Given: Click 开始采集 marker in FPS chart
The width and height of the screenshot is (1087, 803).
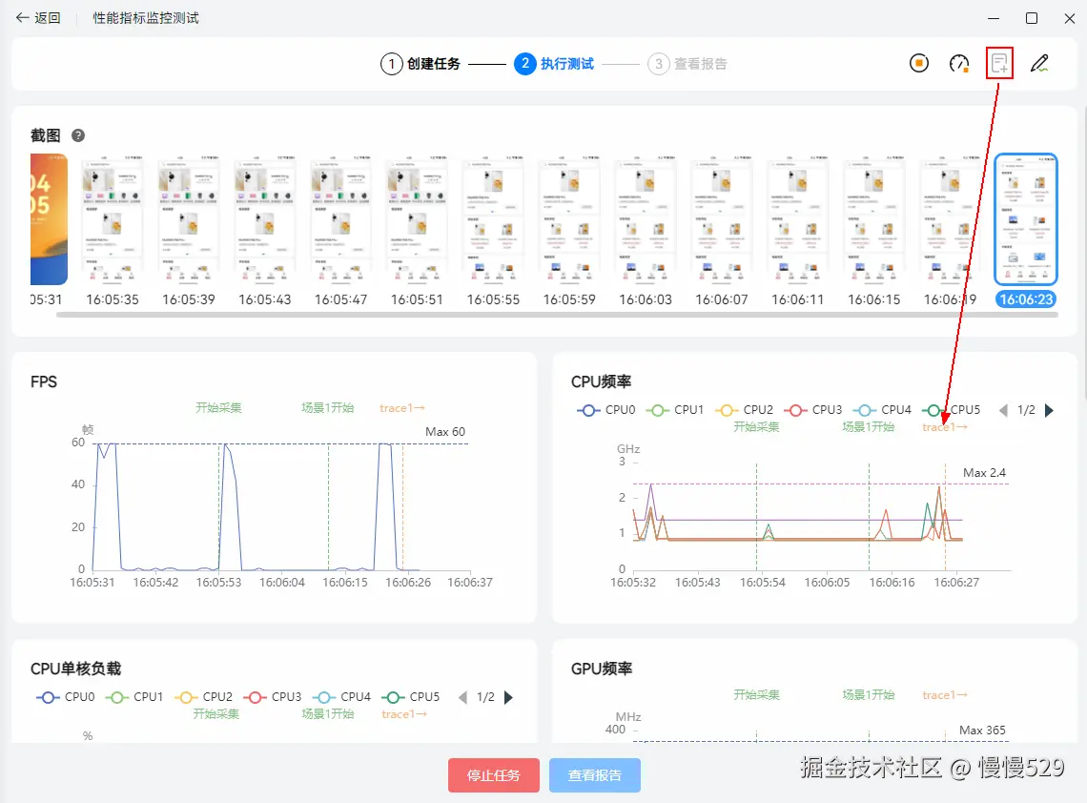Looking at the screenshot, I should pyautogui.click(x=218, y=408).
